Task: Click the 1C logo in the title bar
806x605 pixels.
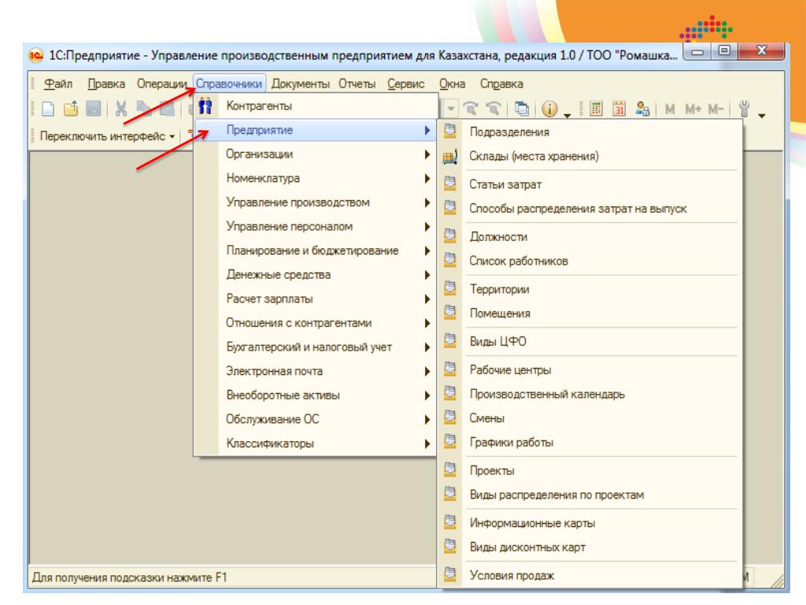Action: 36,55
